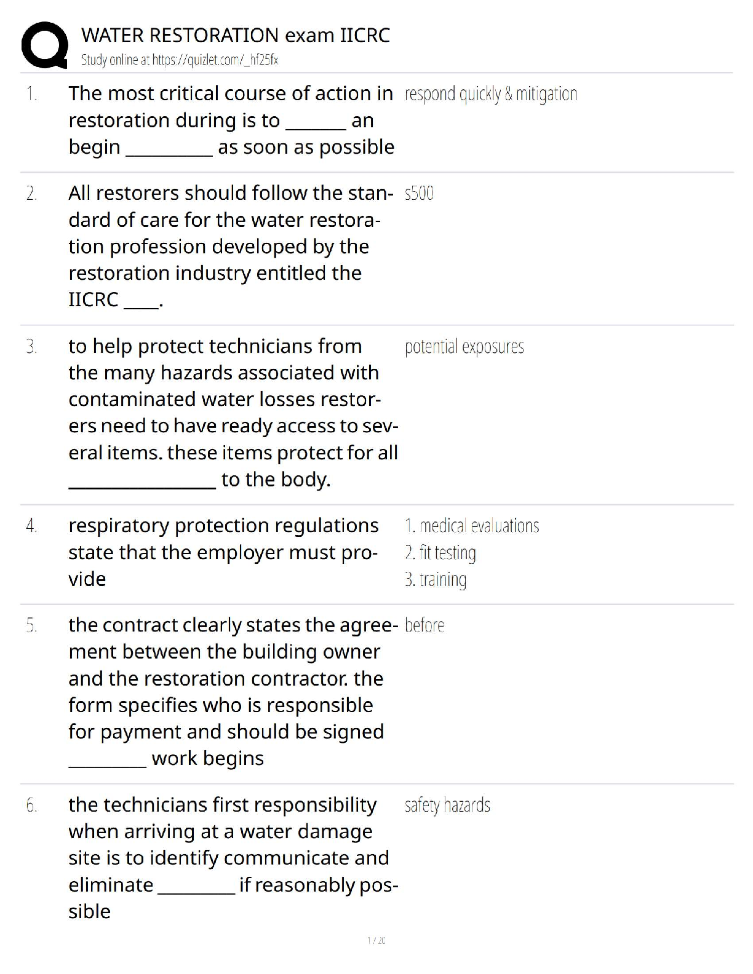This screenshot has height=974, width=753.
Task: Click the question about respiratory protection regulations
Action: (x=223, y=552)
